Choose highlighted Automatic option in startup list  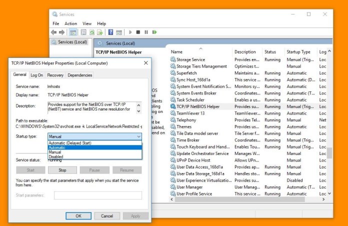click(x=94, y=147)
